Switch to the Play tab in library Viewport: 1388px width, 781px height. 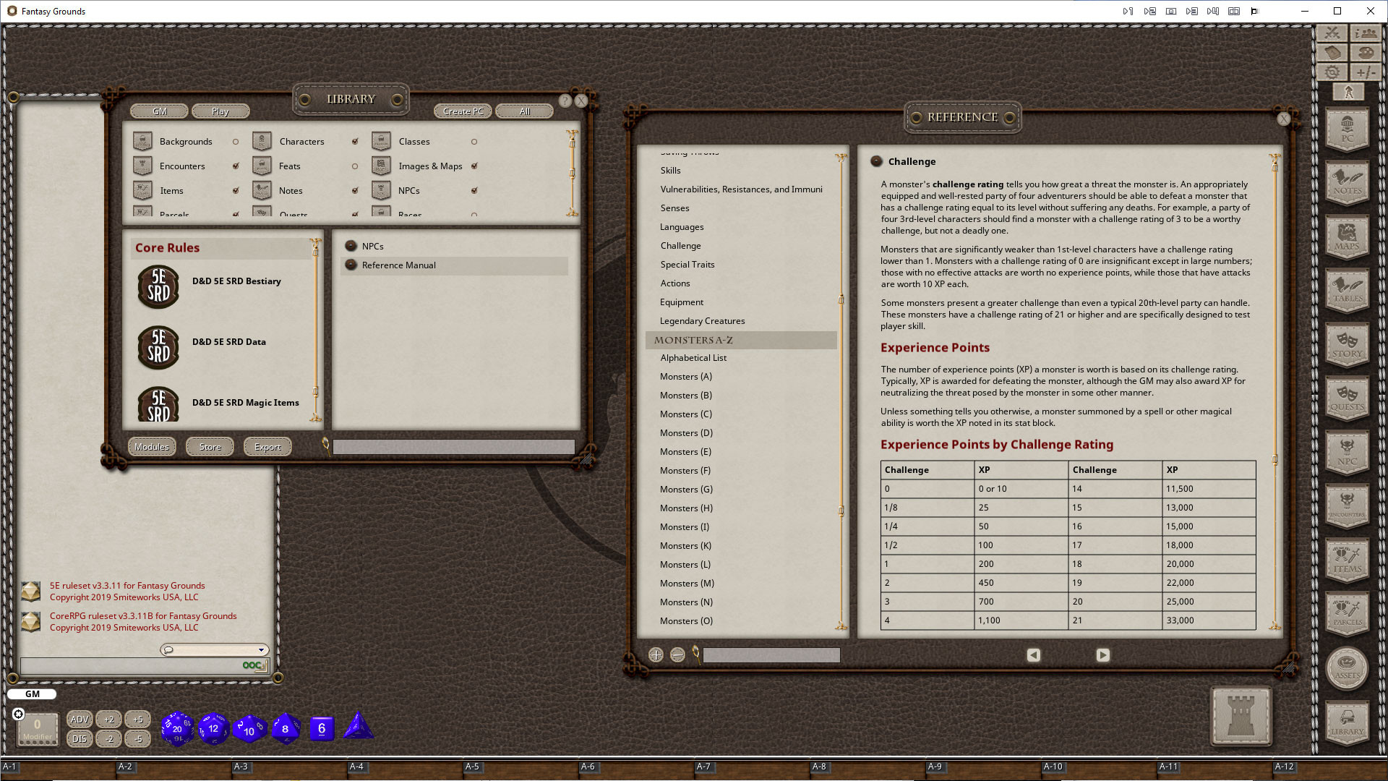tap(220, 111)
